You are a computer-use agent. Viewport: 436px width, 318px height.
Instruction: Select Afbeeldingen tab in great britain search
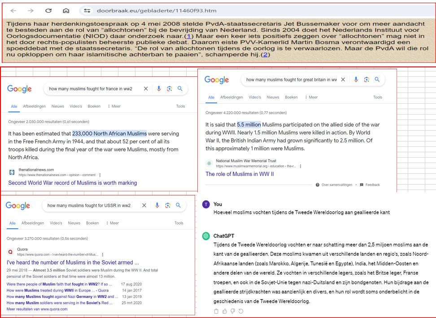click(x=231, y=97)
